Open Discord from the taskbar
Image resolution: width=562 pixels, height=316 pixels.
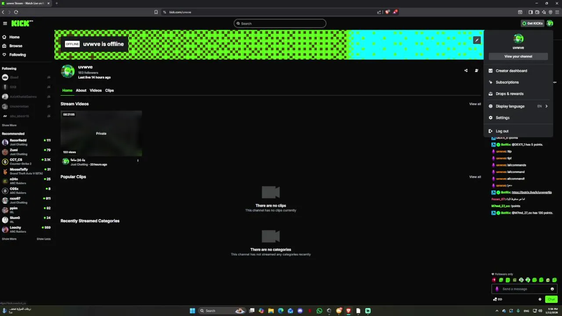[300, 311]
